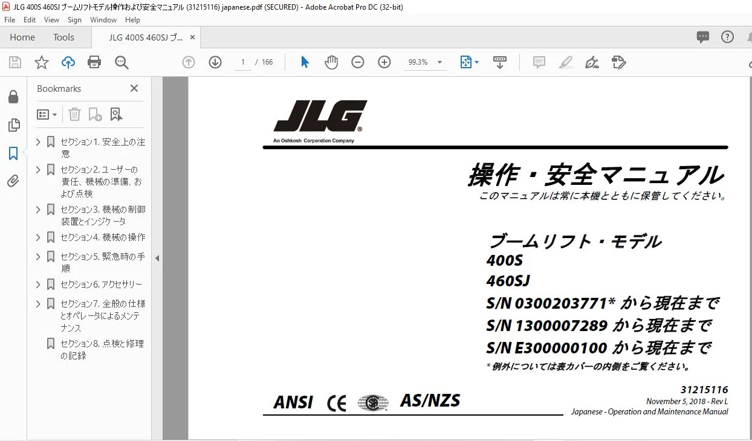The height and width of the screenshot is (441, 752).
Task: Close the JLG 400S 460SJ document tab
Action: coord(192,37)
